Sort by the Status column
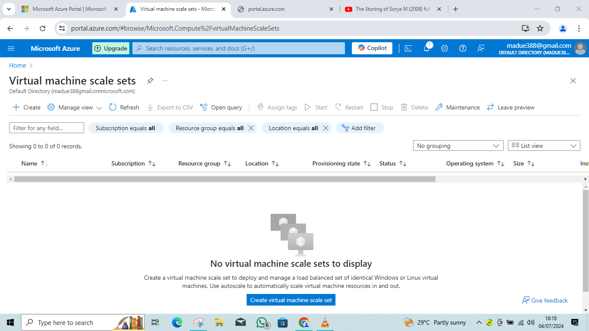 pyautogui.click(x=393, y=164)
